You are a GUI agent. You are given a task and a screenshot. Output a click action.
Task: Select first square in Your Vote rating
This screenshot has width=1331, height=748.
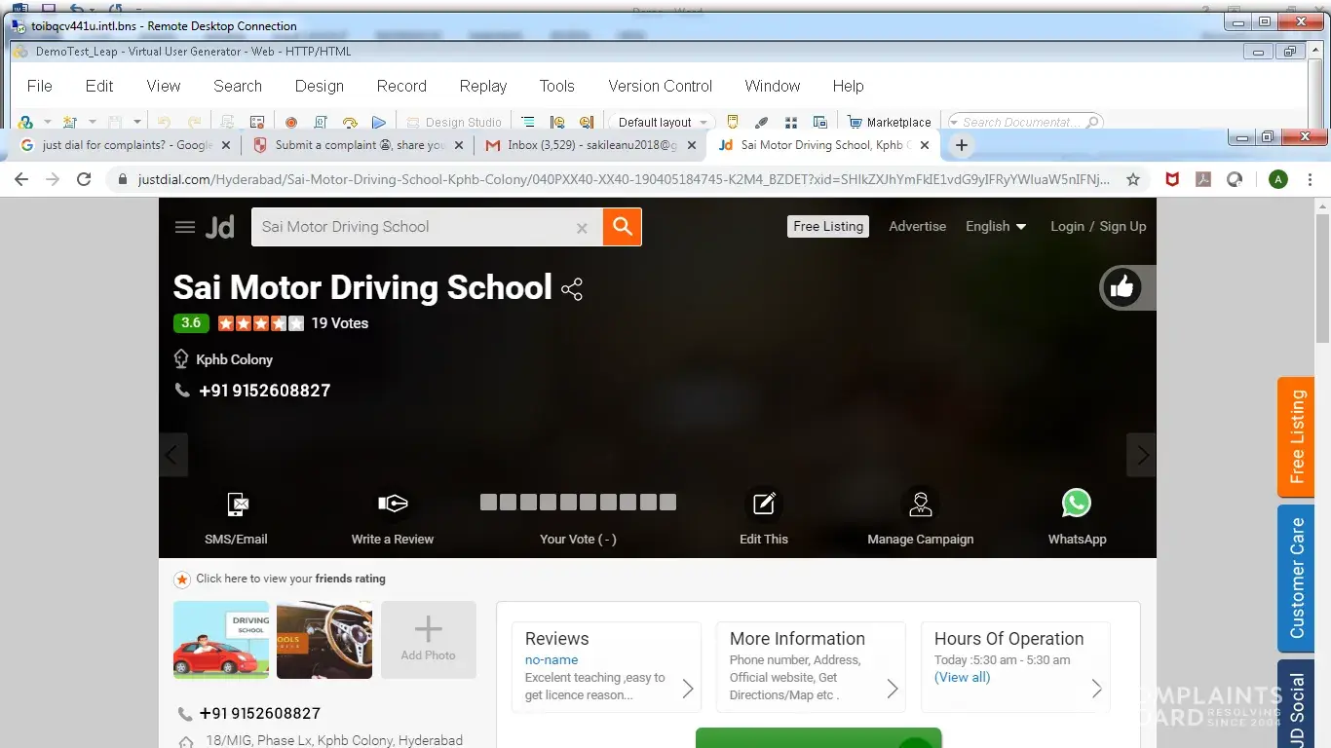click(489, 503)
